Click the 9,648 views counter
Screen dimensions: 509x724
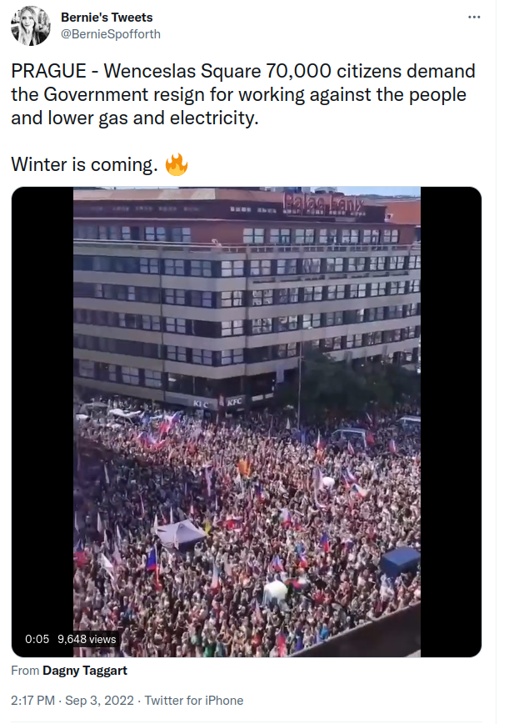point(87,639)
